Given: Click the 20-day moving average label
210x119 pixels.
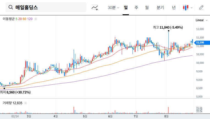Looking at the screenshot, I should click(x=20, y=19).
